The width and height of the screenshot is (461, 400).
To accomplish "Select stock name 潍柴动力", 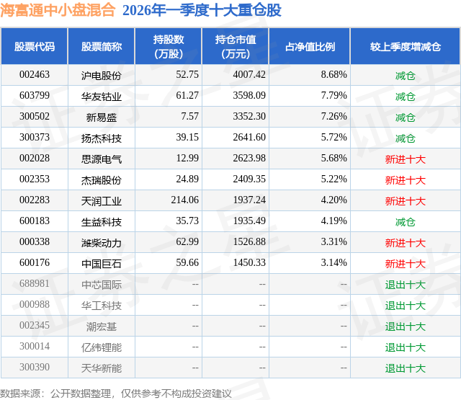I will pos(102,243).
